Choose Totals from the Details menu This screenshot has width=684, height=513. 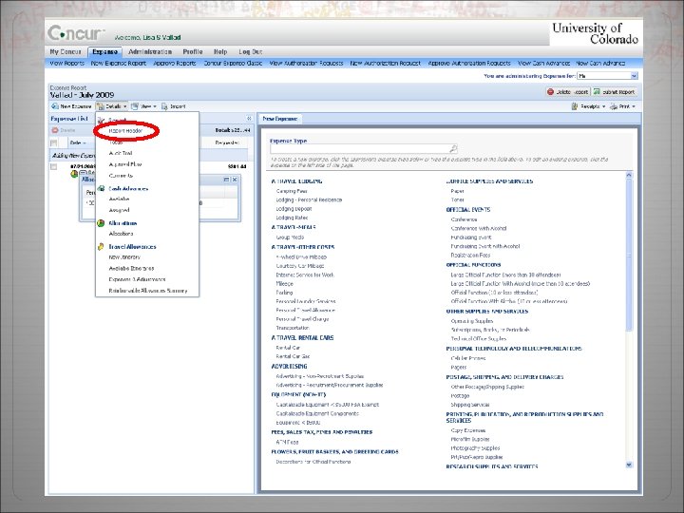pyautogui.click(x=116, y=142)
